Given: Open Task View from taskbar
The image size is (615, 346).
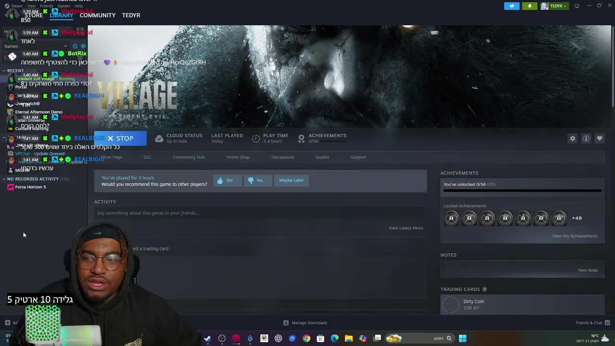Looking at the screenshot, I should coord(377,338).
